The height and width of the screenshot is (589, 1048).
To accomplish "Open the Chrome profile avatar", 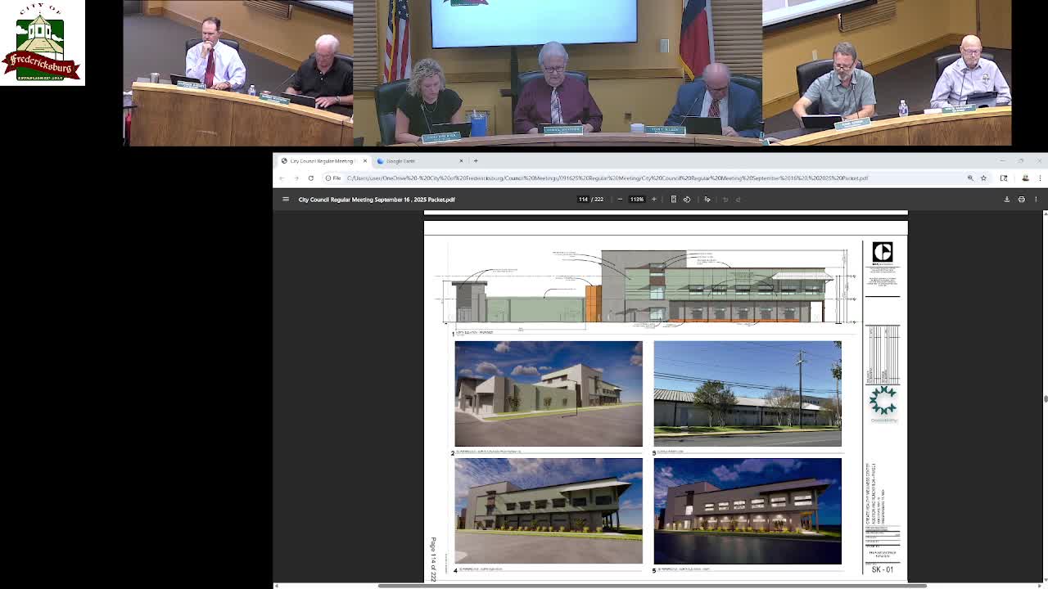I will (1026, 178).
